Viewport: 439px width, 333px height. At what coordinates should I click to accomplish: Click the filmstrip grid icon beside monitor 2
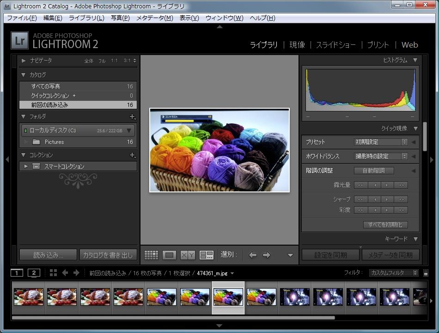54,273
